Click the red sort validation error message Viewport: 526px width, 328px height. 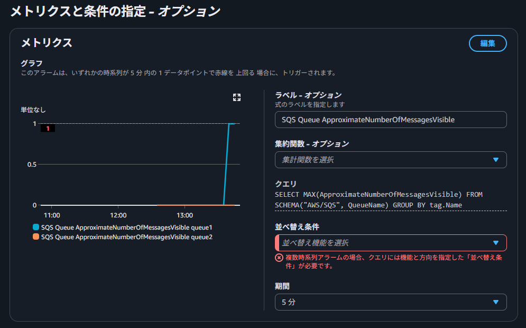pyautogui.click(x=394, y=262)
